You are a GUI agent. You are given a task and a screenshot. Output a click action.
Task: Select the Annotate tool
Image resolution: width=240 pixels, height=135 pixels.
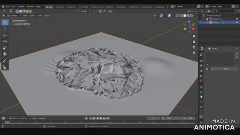(5, 61)
